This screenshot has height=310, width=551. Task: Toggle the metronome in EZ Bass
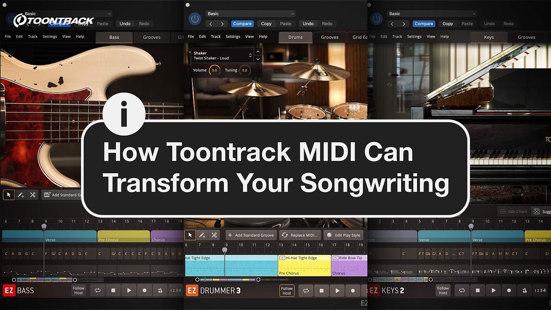[x=160, y=291]
